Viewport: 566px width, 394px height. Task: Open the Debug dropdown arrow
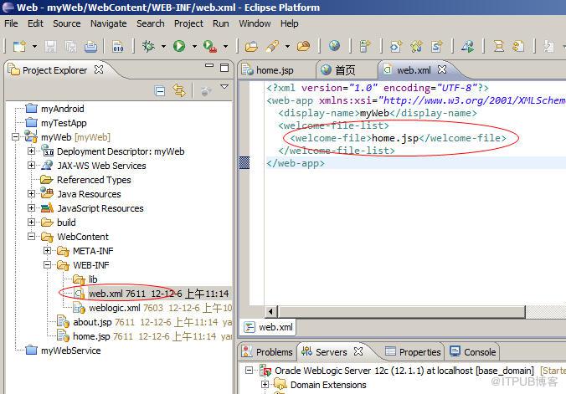163,46
